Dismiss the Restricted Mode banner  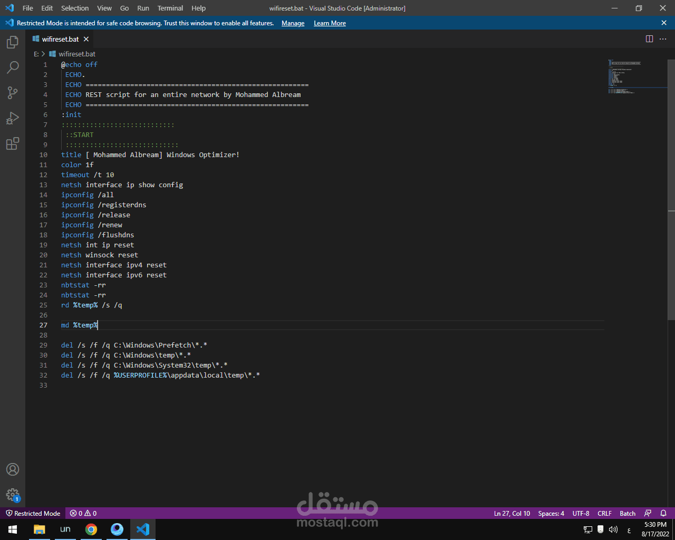pos(664,23)
